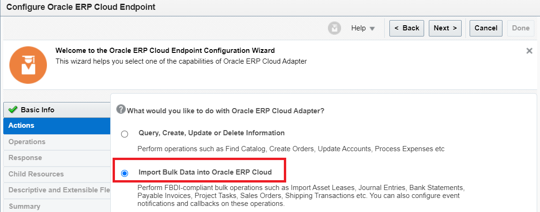
Task: Open the Operations step
Action: pyautogui.click(x=57, y=142)
